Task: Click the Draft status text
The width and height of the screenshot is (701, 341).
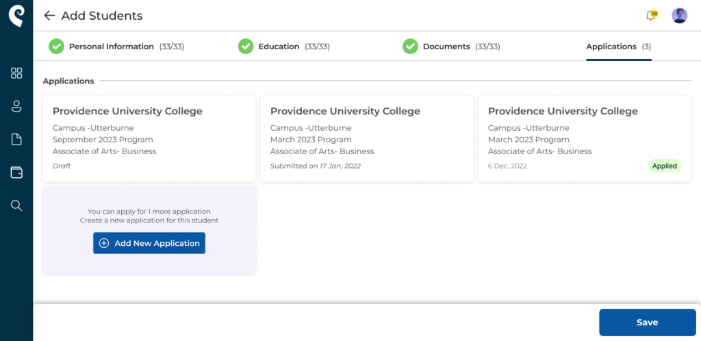Action: click(62, 166)
